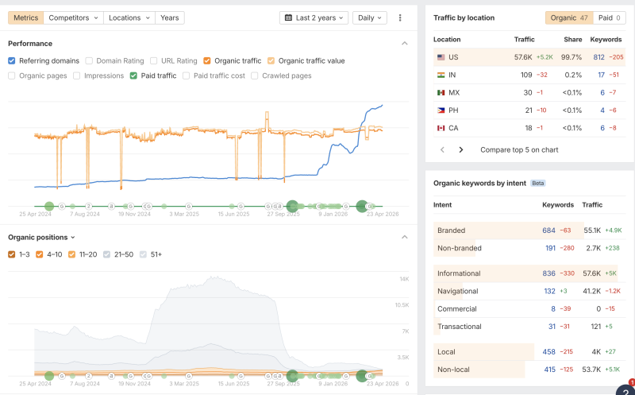This screenshot has height=395, width=635.
Task: Uncheck the Referring domains checkbox
Action: tap(12, 60)
